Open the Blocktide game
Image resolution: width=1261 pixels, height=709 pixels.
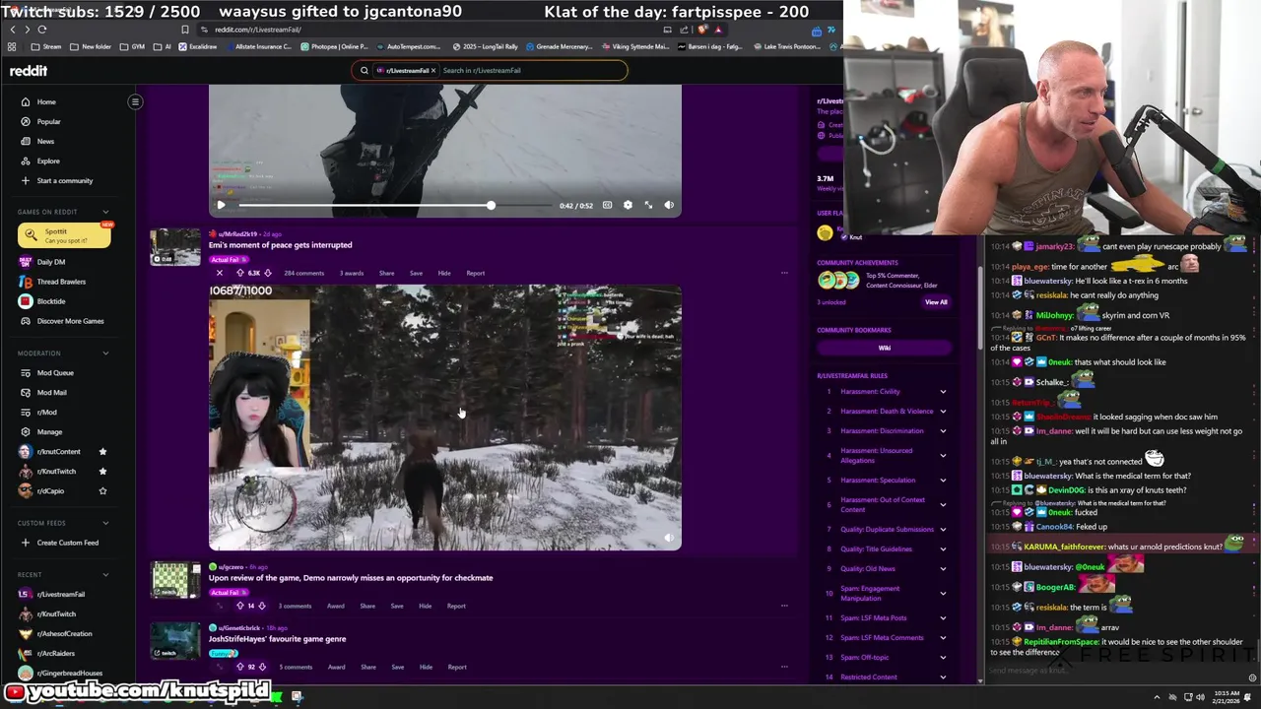point(51,301)
